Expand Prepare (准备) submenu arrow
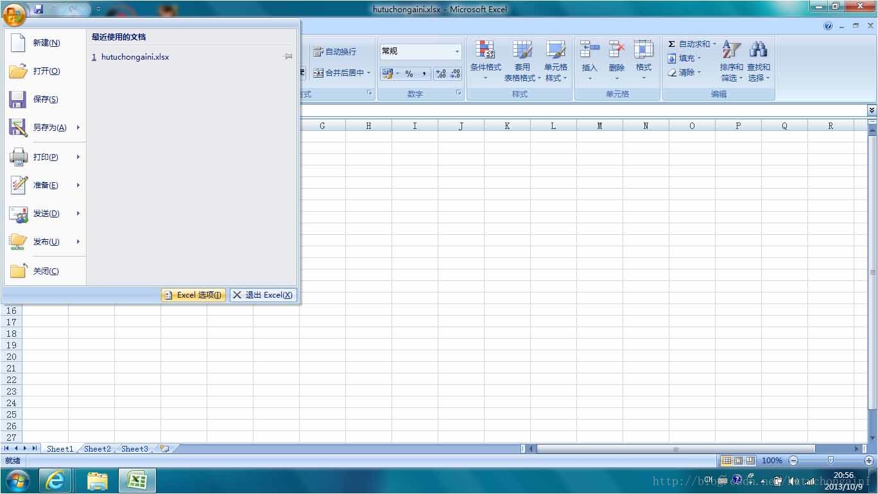This screenshot has width=878, height=494. point(78,185)
